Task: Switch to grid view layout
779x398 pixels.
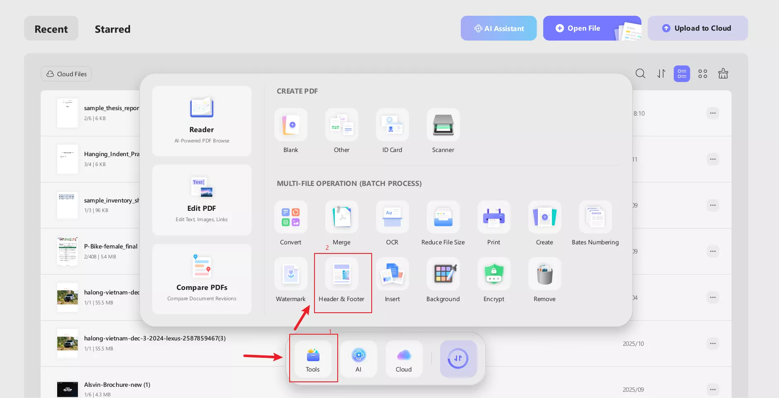Action: (702, 73)
